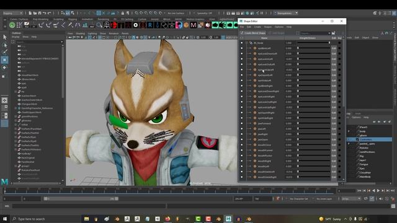This screenshot has width=397, height=223.
Task: Click the Play forward button in timeline
Action: (x=378, y=191)
